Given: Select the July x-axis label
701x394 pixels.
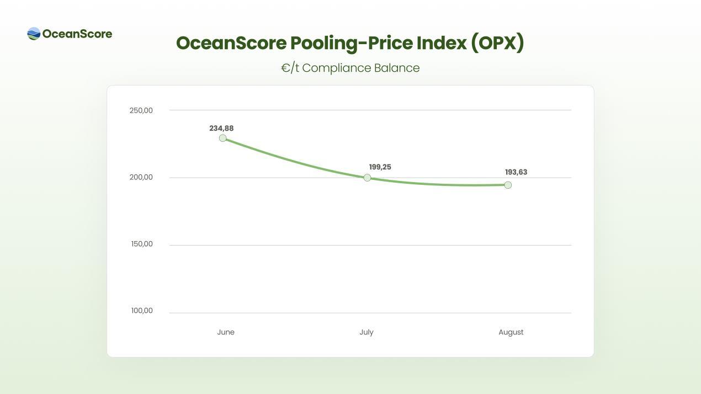Looking at the screenshot, I should click(x=367, y=332).
